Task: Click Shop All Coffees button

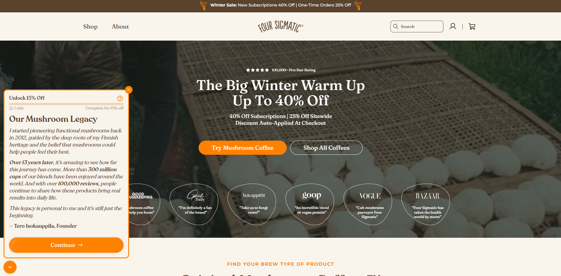Action: pyautogui.click(x=326, y=148)
